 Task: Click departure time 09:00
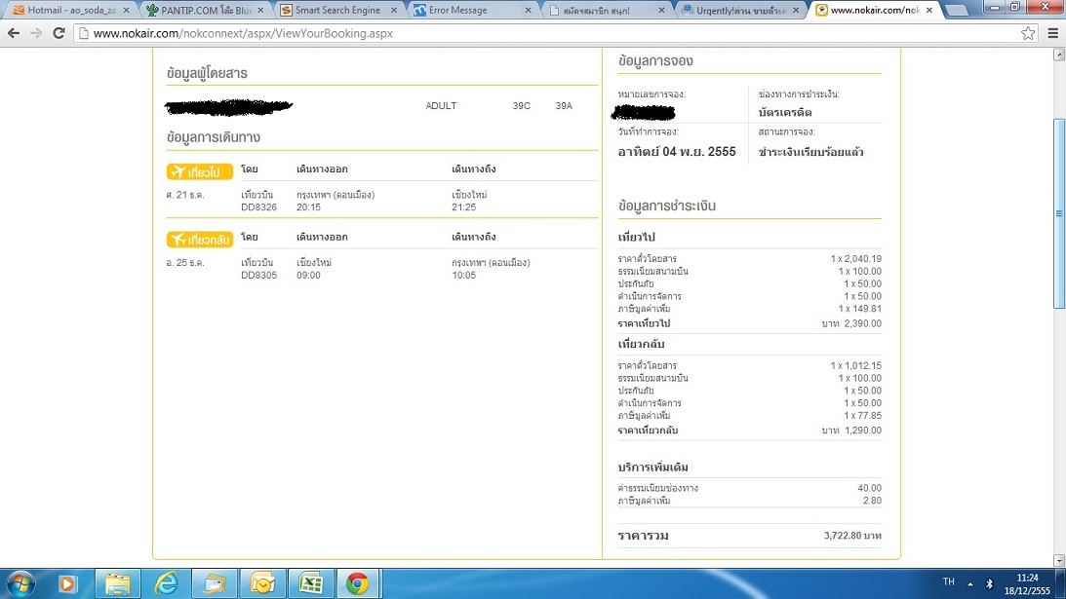click(x=308, y=275)
